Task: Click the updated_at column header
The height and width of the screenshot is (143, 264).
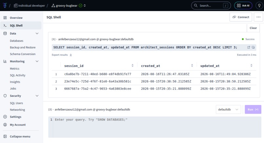Action: 210,66
